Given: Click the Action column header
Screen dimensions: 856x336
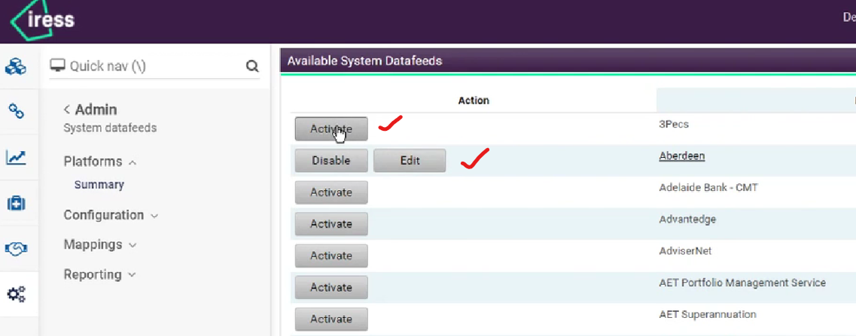Looking at the screenshot, I should click(x=474, y=101).
